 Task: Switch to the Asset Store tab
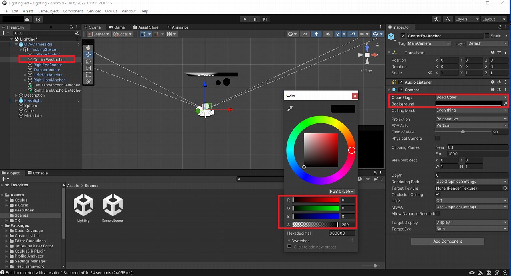pos(145,27)
